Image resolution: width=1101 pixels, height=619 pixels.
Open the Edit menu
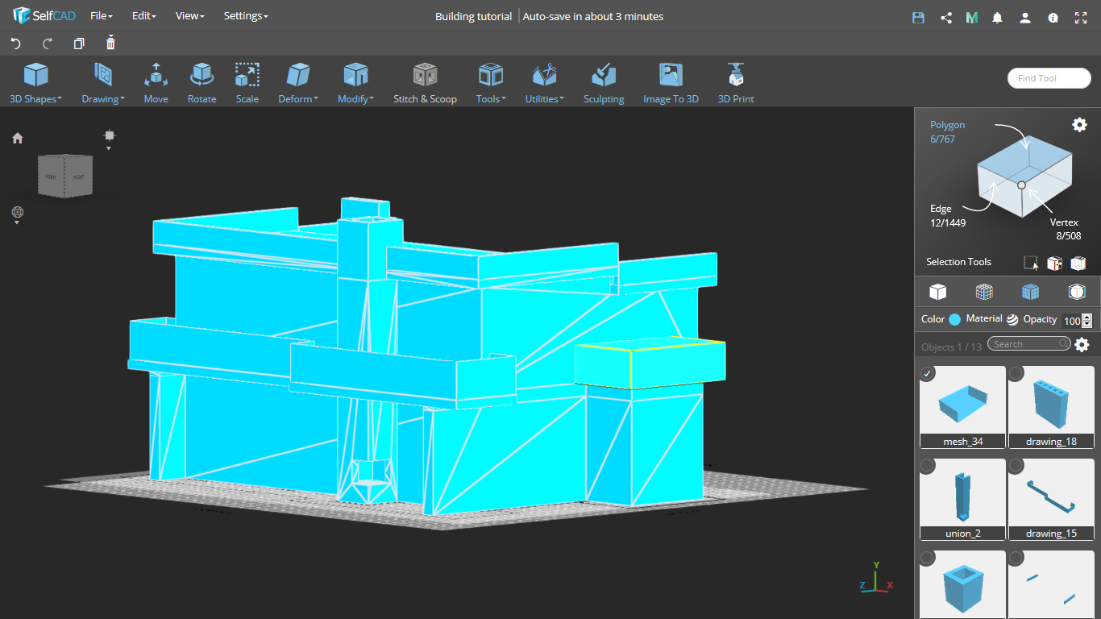click(x=144, y=16)
